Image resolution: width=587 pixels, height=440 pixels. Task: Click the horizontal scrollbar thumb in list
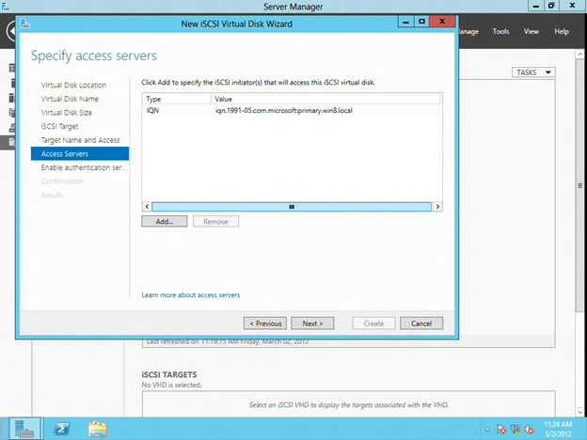click(x=292, y=206)
